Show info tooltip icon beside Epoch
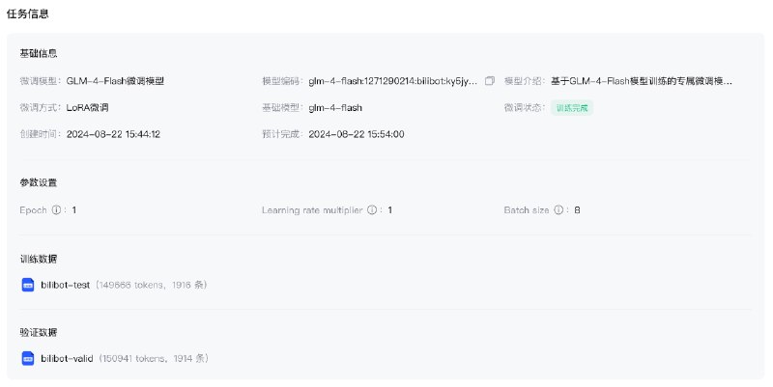 pos(56,210)
